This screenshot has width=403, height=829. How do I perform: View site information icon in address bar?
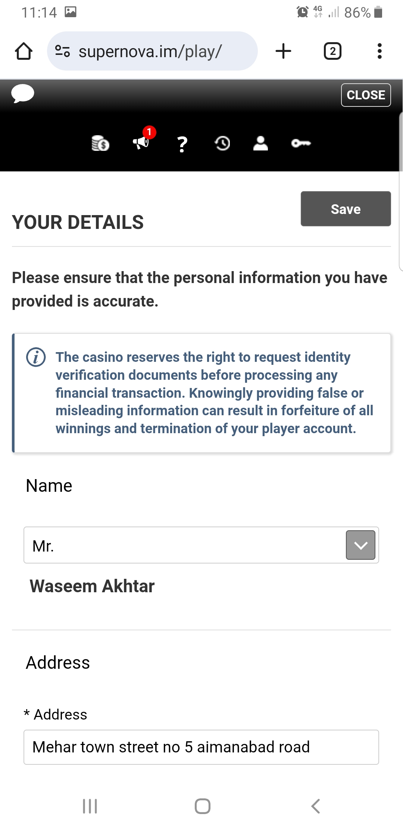pos(62,51)
